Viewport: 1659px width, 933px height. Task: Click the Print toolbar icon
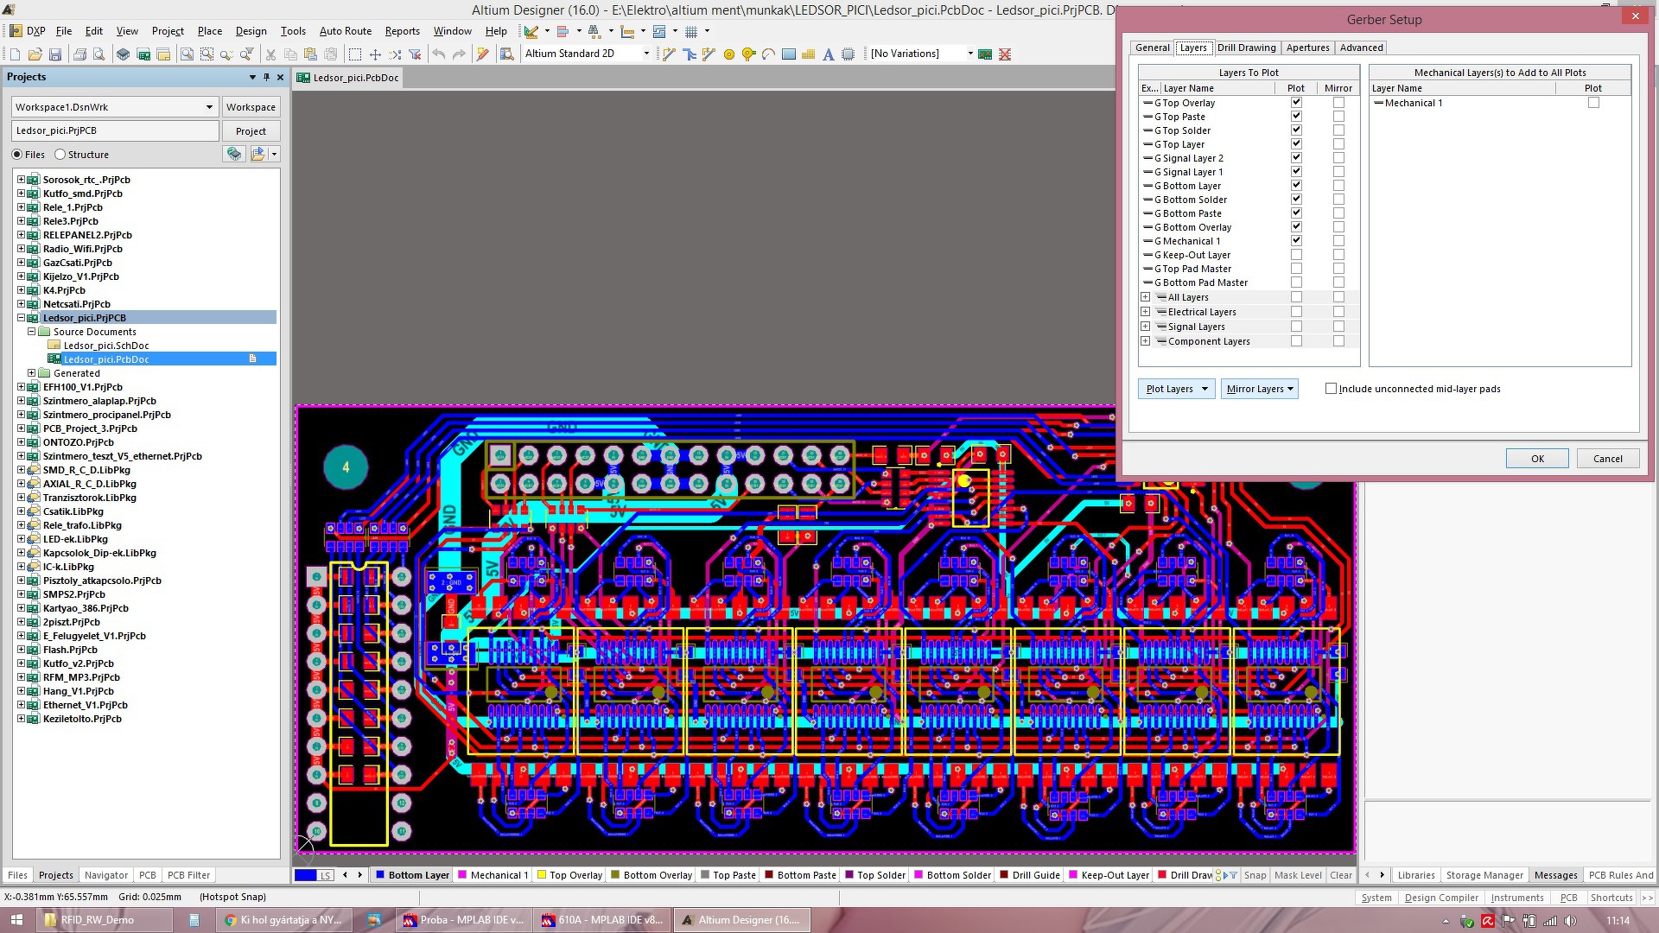(x=79, y=54)
